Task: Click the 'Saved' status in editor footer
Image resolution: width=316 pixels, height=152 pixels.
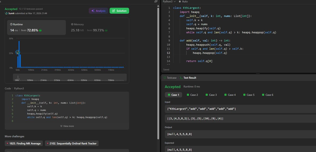Action: [x=166, y=70]
